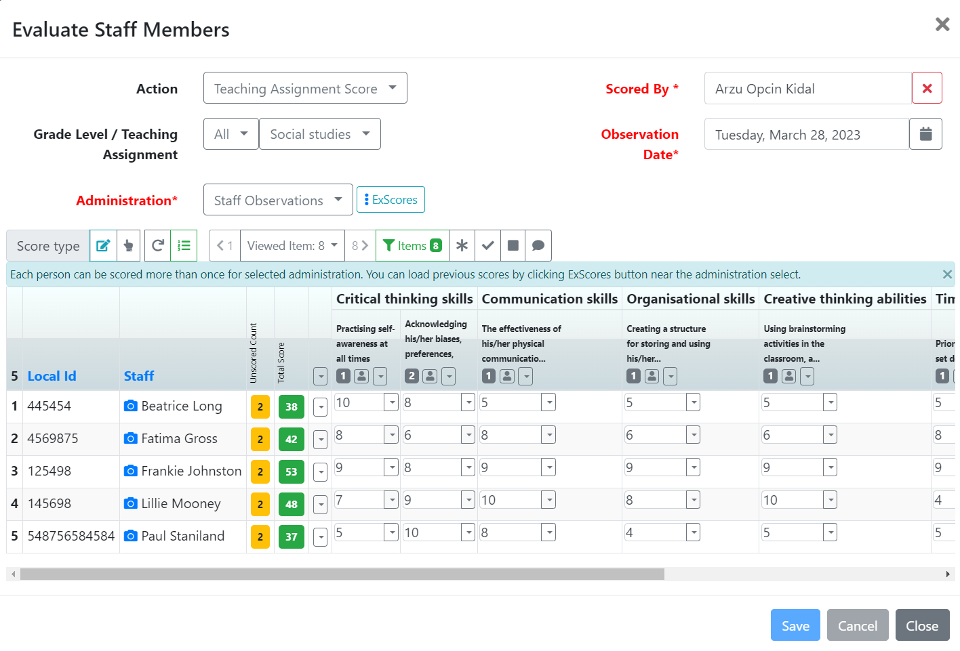Expand the Social studies assignment dropdown
This screenshot has height=651, width=960.
[319, 134]
